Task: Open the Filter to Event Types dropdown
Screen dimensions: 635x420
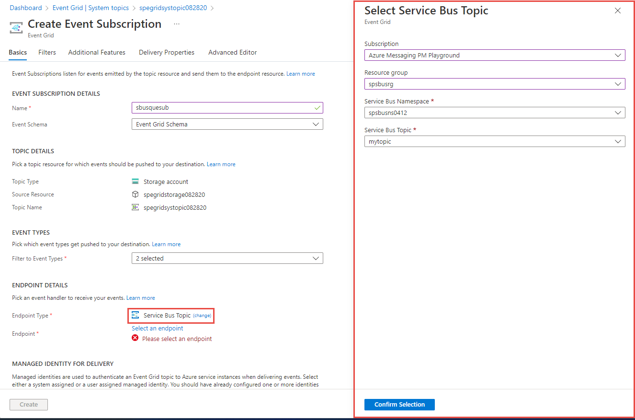Action: 227,259
